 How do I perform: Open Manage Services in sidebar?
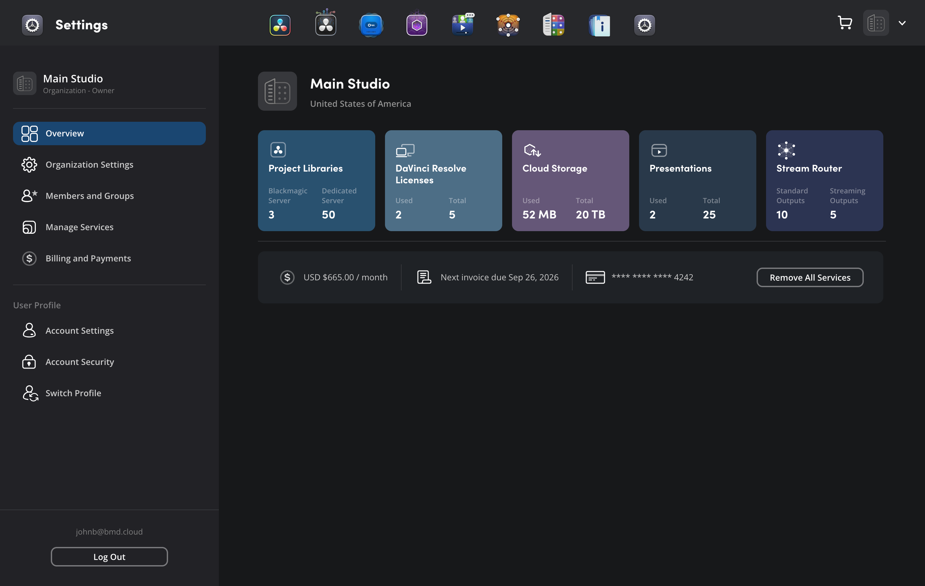[109, 227]
